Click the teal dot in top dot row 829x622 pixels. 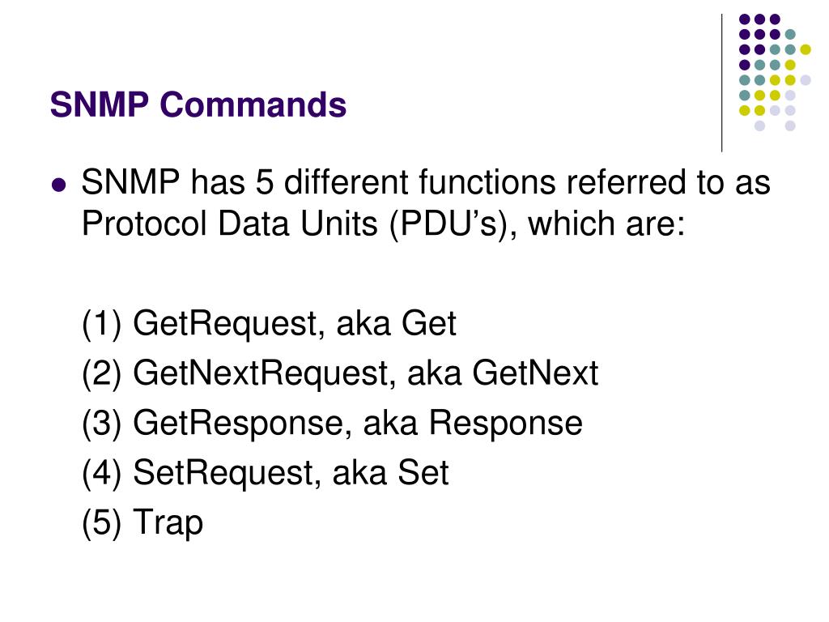(x=790, y=35)
